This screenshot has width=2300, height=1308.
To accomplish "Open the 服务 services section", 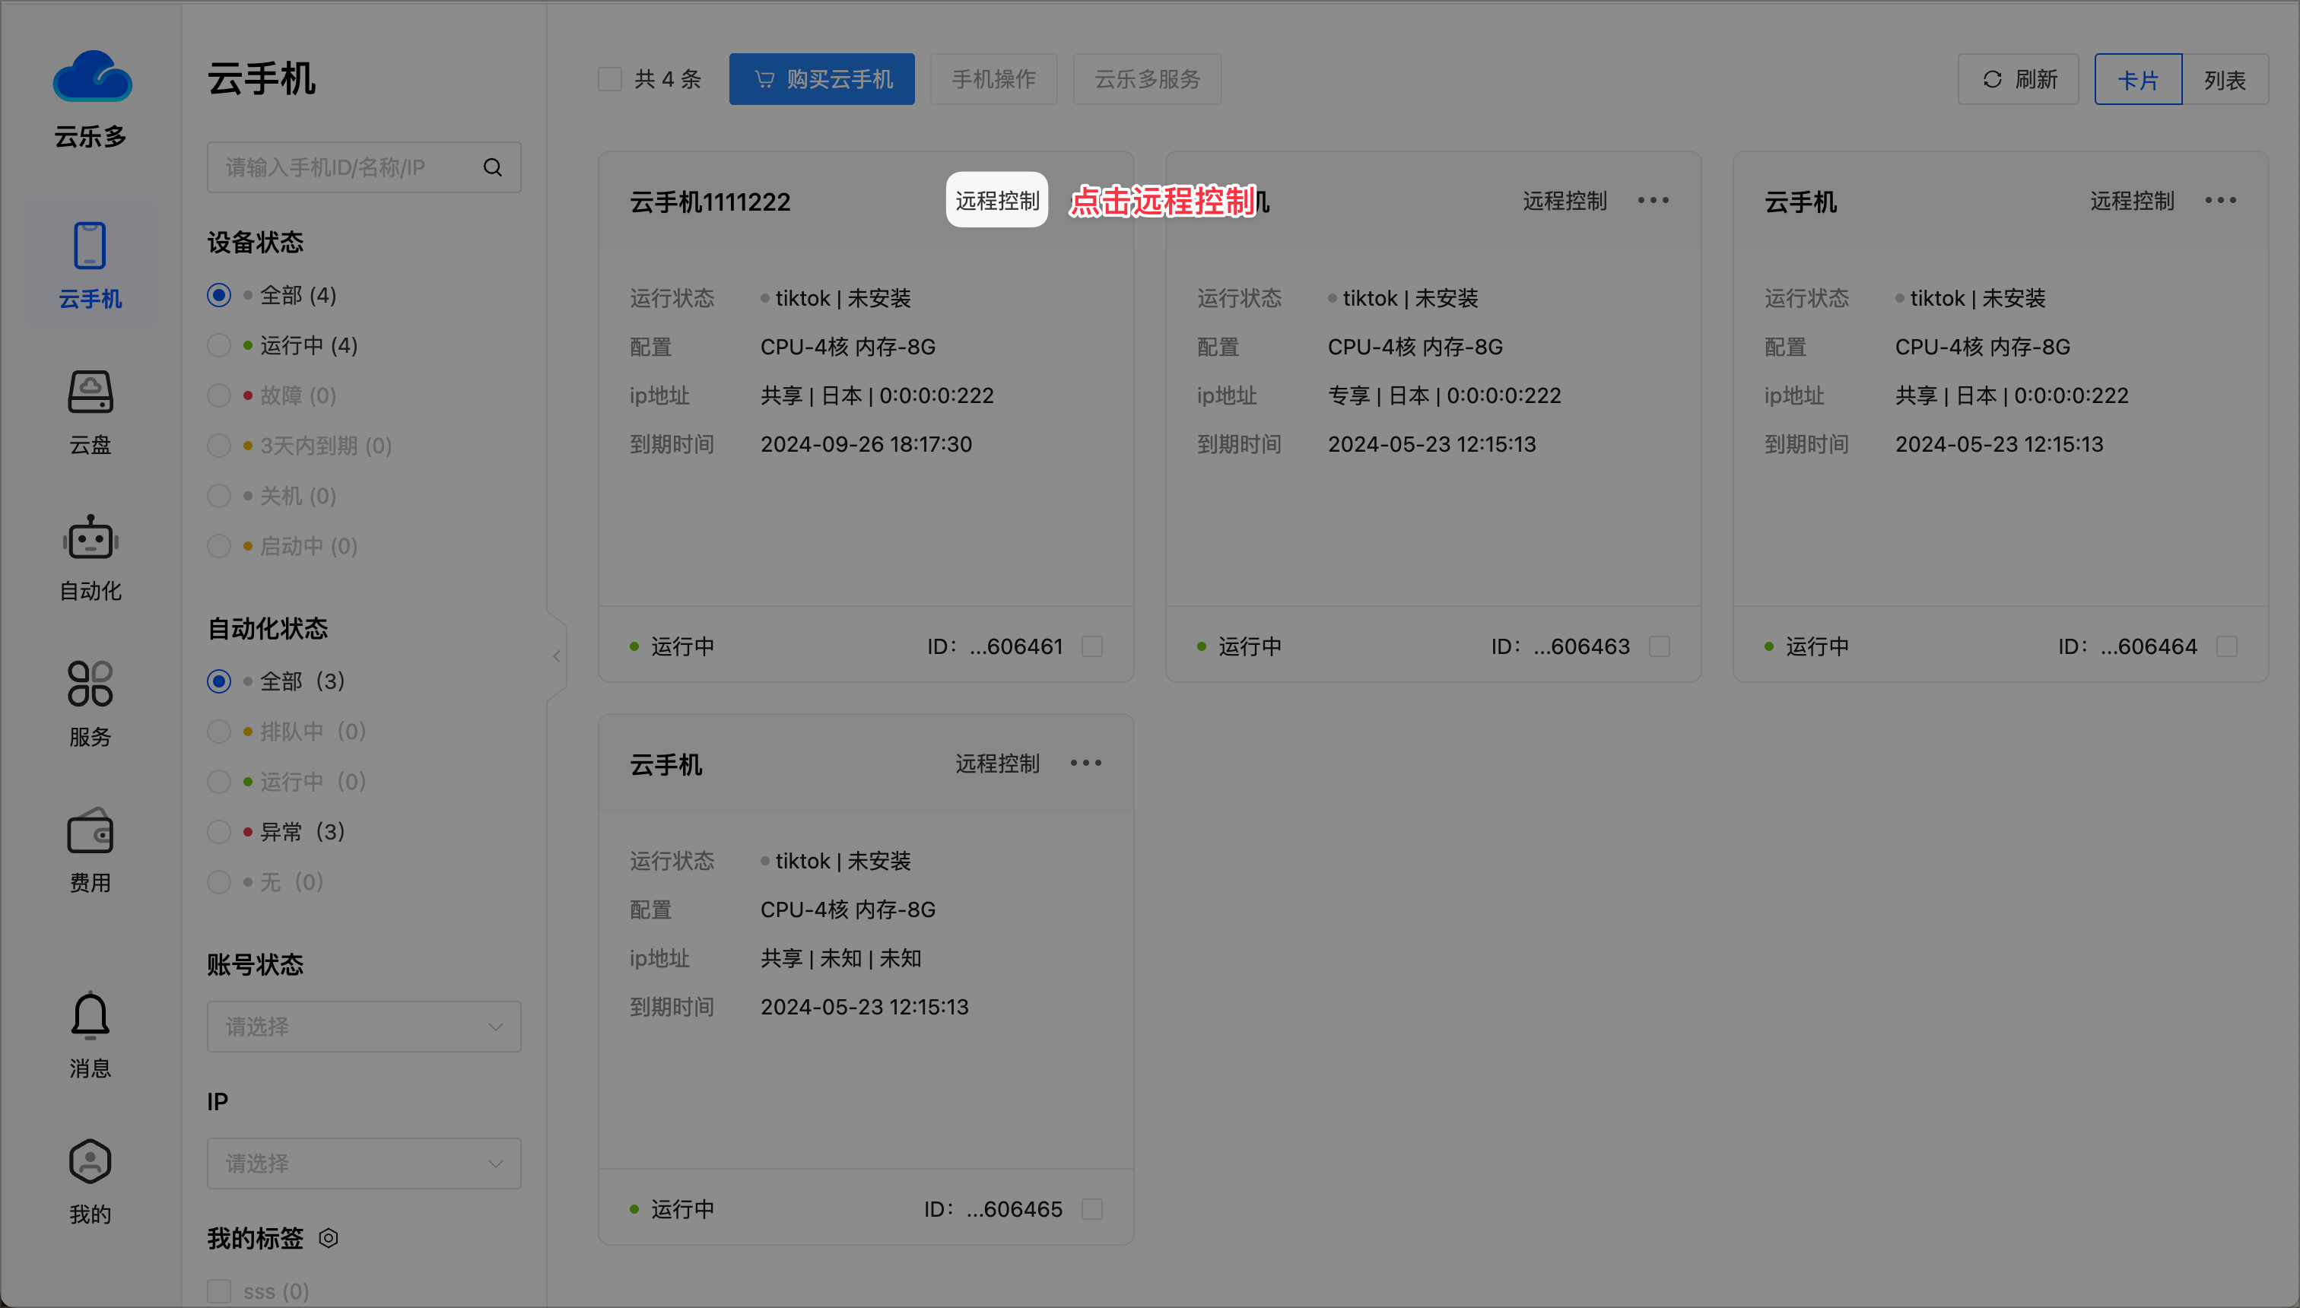I will click(90, 704).
